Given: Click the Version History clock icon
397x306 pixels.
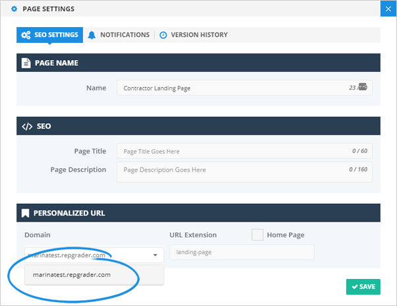Looking at the screenshot, I should click(163, 35).
